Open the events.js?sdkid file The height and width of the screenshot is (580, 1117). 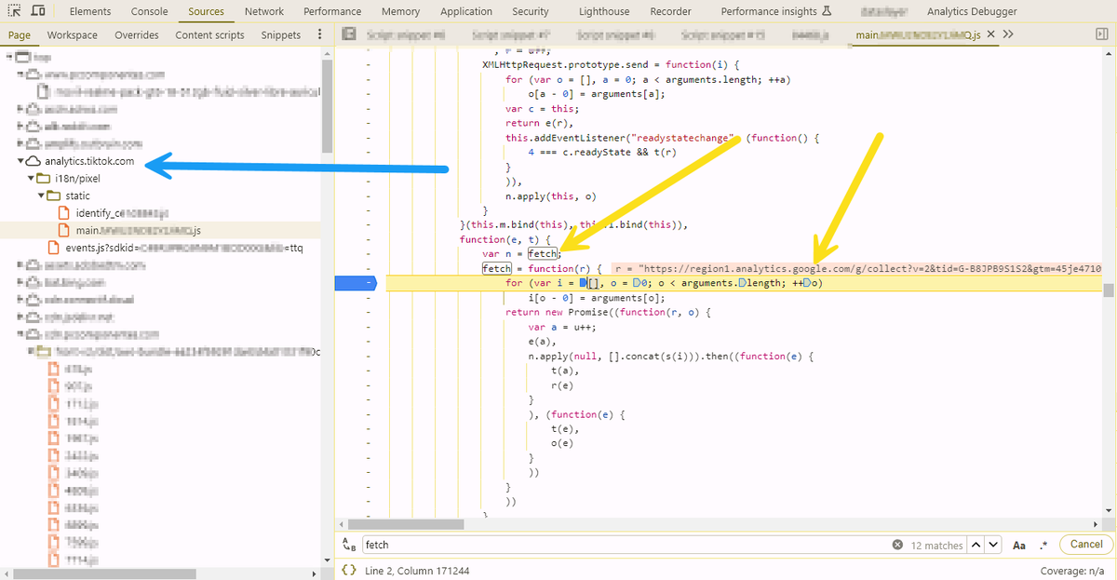[185, 248]
